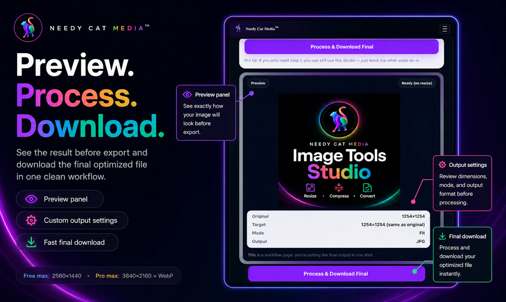Screen dimensions: 506x302
Task: Click the eye icon in Preview panel pill
Action: pyautogui.click(x=31, y=199)
